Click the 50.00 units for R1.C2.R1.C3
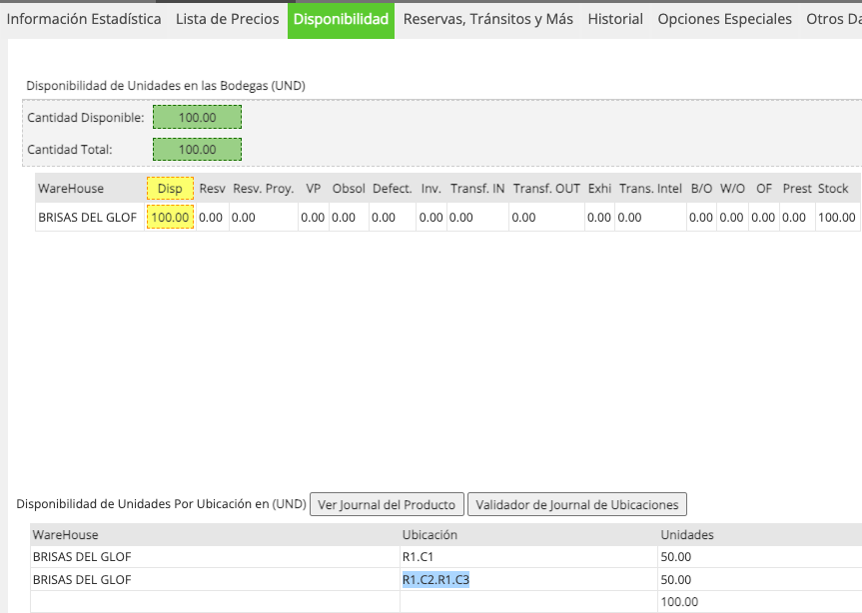The image size is (862, 613). [x=675, y=579]
